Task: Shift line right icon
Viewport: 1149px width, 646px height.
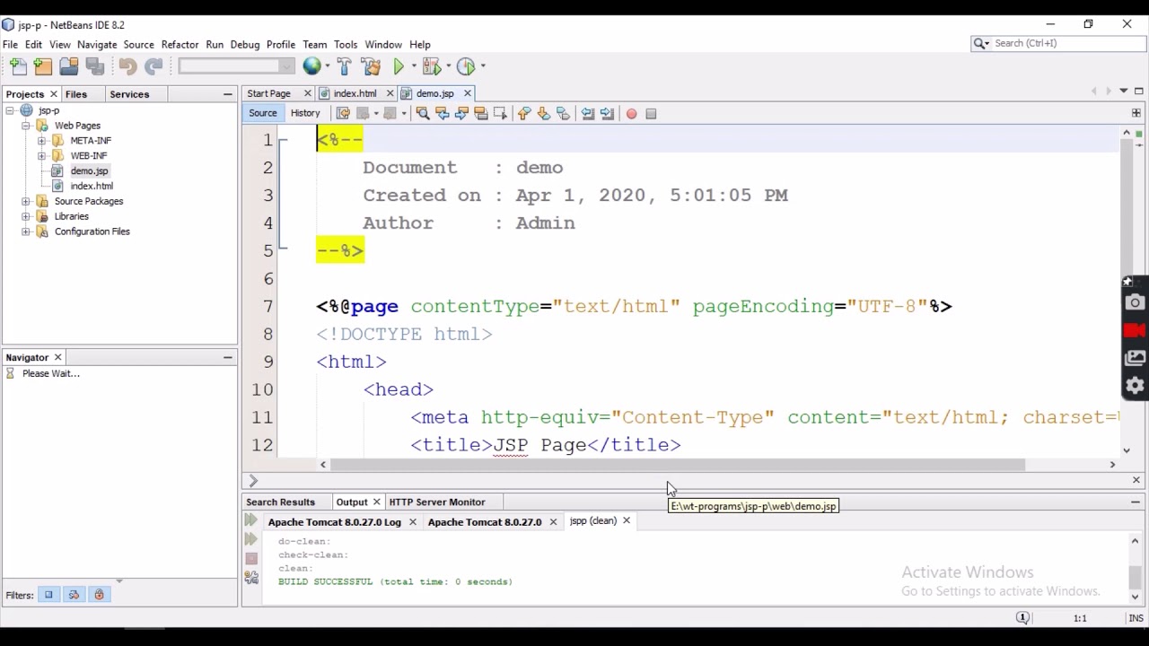Action: tap(607, 113)
